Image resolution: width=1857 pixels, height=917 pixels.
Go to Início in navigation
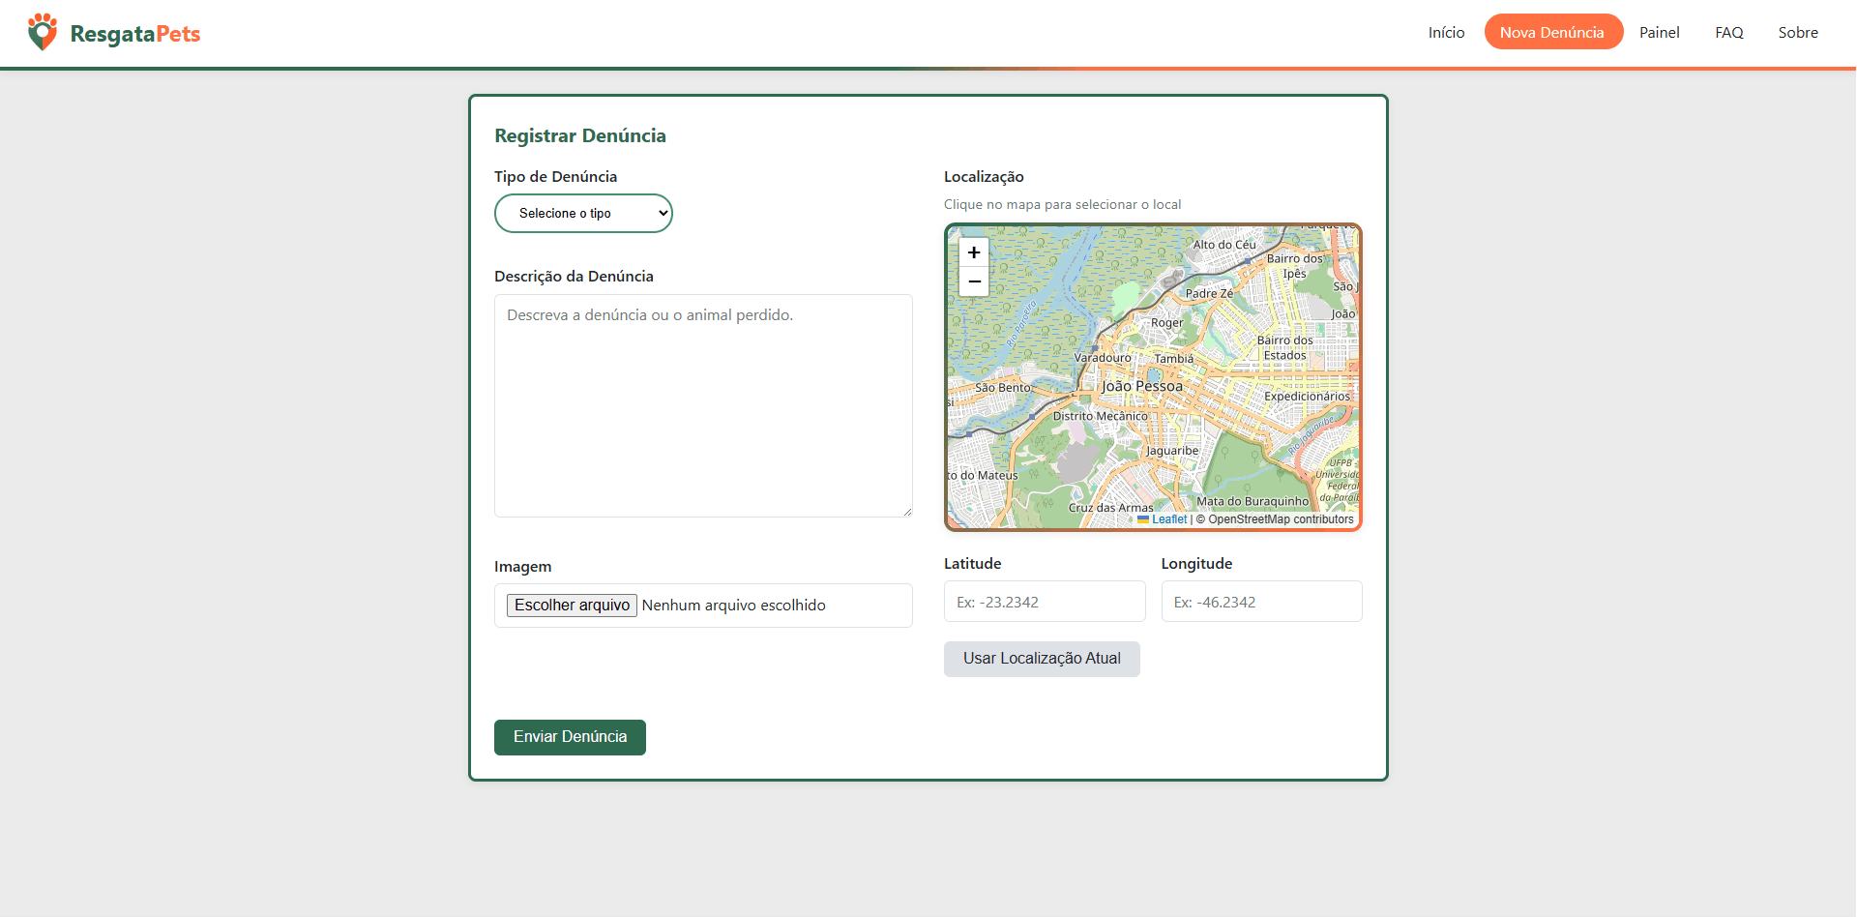pos(1446,32)
